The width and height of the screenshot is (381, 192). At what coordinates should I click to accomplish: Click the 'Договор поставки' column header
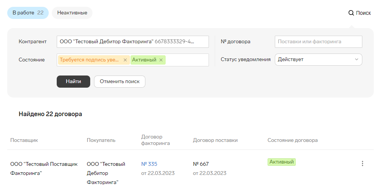coord(215,140)
